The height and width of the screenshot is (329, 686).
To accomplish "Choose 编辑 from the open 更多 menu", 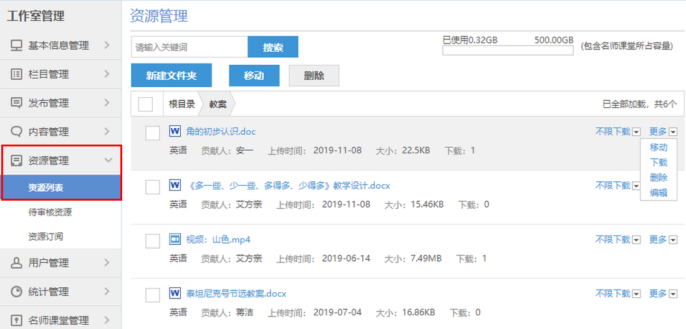I will point(659,193).
